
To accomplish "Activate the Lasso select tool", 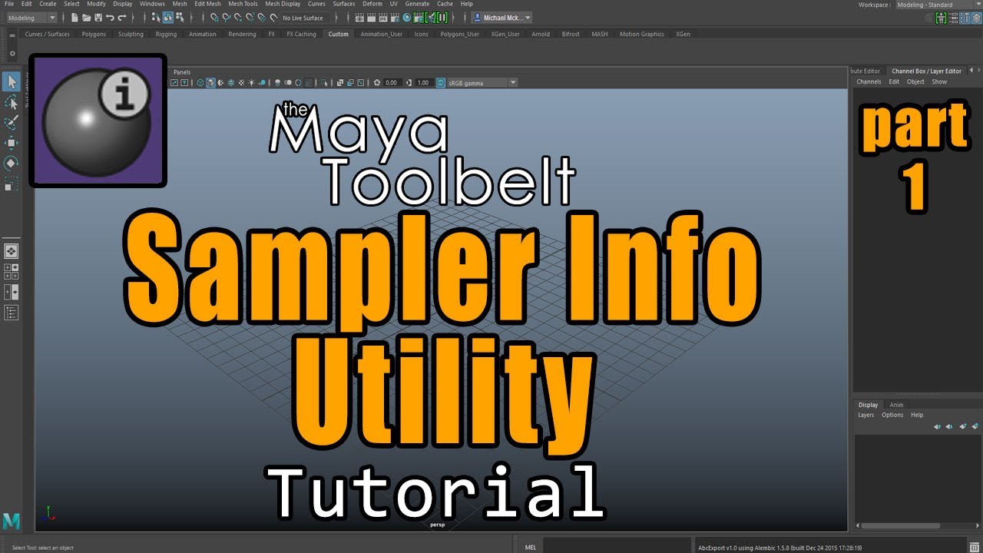I will [12, 102].
